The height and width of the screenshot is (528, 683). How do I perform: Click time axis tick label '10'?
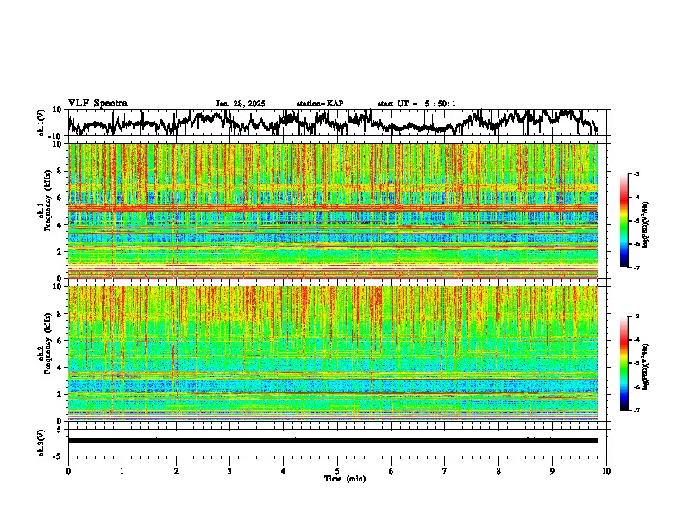pyautogui.click(x=606, y=471)
